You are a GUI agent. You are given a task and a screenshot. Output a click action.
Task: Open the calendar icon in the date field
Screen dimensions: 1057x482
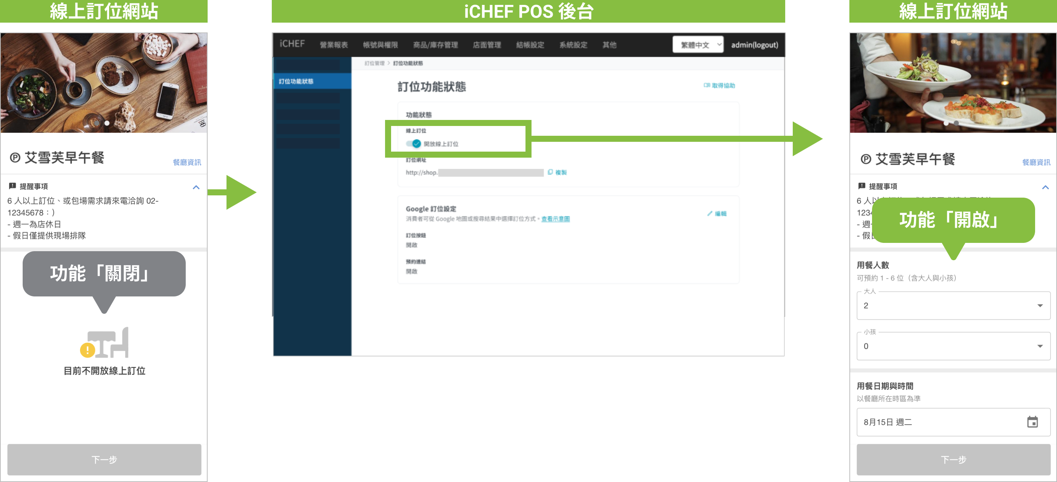[1032, 422]
